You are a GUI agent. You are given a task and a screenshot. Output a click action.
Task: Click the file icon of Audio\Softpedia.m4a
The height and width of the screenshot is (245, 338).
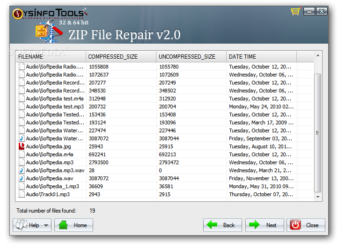coord(22,154)
